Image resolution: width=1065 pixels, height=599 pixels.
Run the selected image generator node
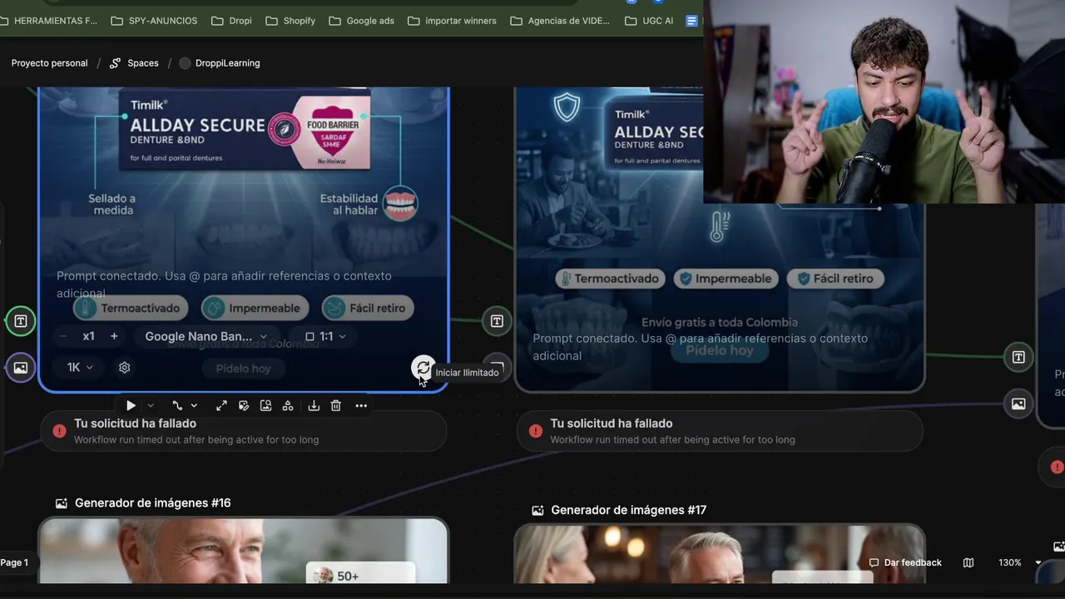[131, 406]
